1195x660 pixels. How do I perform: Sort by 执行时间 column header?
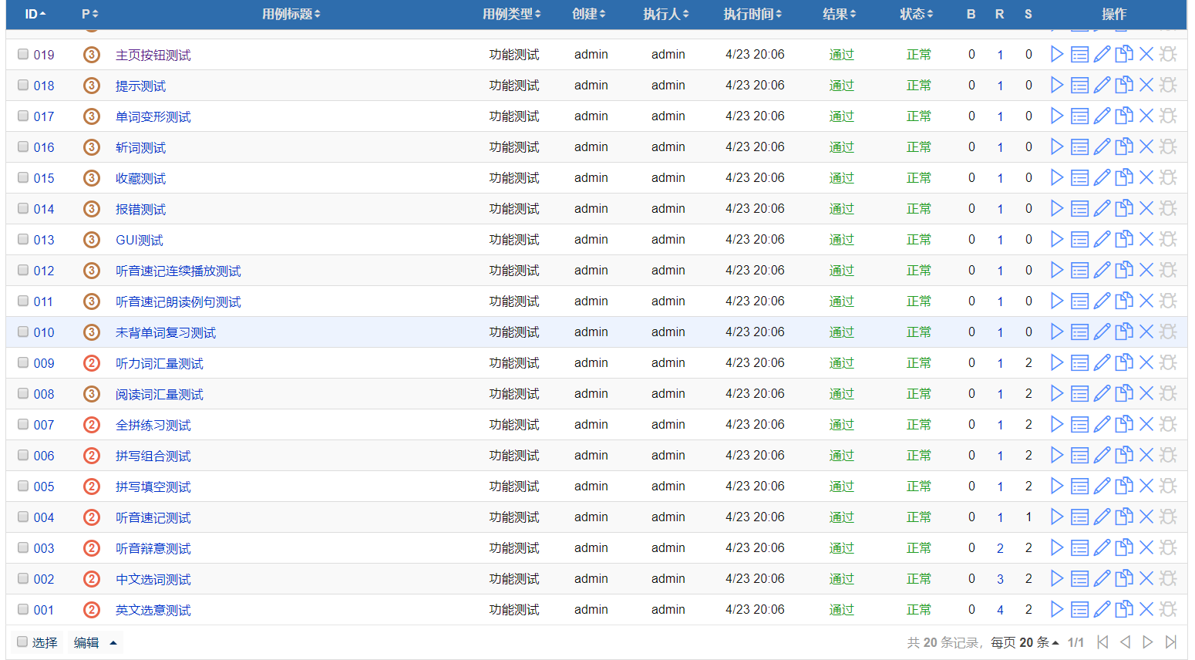(752, 14)
